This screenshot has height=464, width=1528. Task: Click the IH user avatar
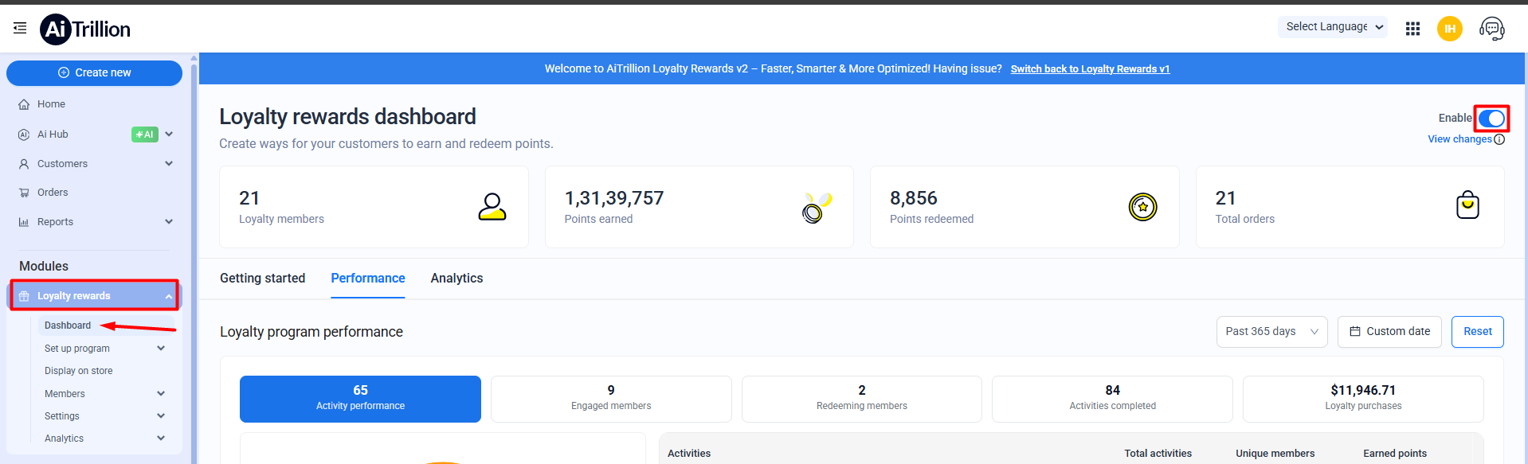pyautogui.click(x=1449, y=29)
